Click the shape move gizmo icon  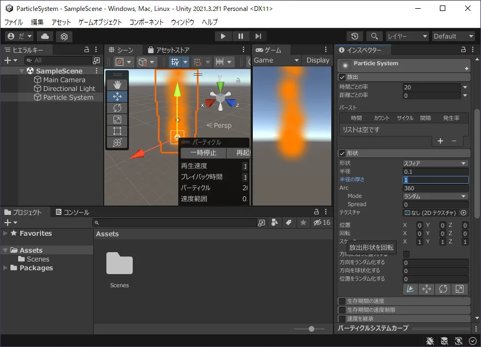point(426,289)
